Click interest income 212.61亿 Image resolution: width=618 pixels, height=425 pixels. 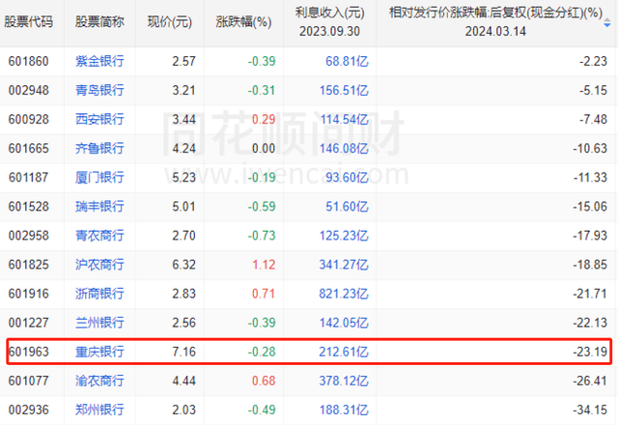click(344, 352)
